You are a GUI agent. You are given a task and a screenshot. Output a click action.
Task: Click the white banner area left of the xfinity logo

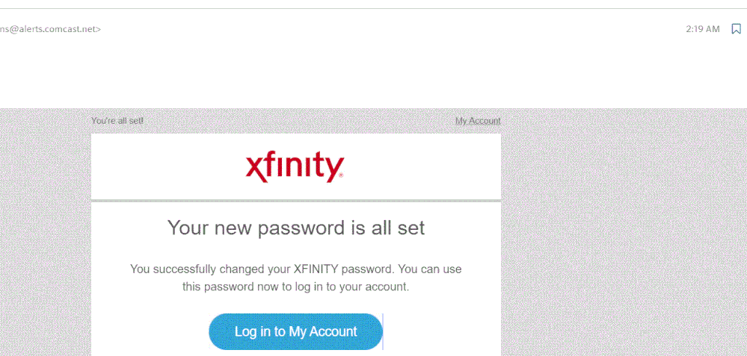tap(165, 167)
